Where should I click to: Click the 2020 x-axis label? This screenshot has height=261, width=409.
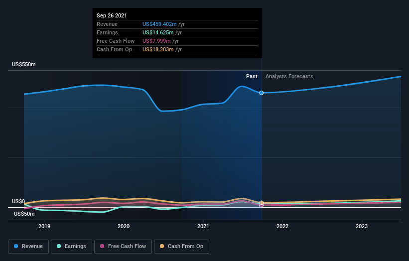pos(124,226)
